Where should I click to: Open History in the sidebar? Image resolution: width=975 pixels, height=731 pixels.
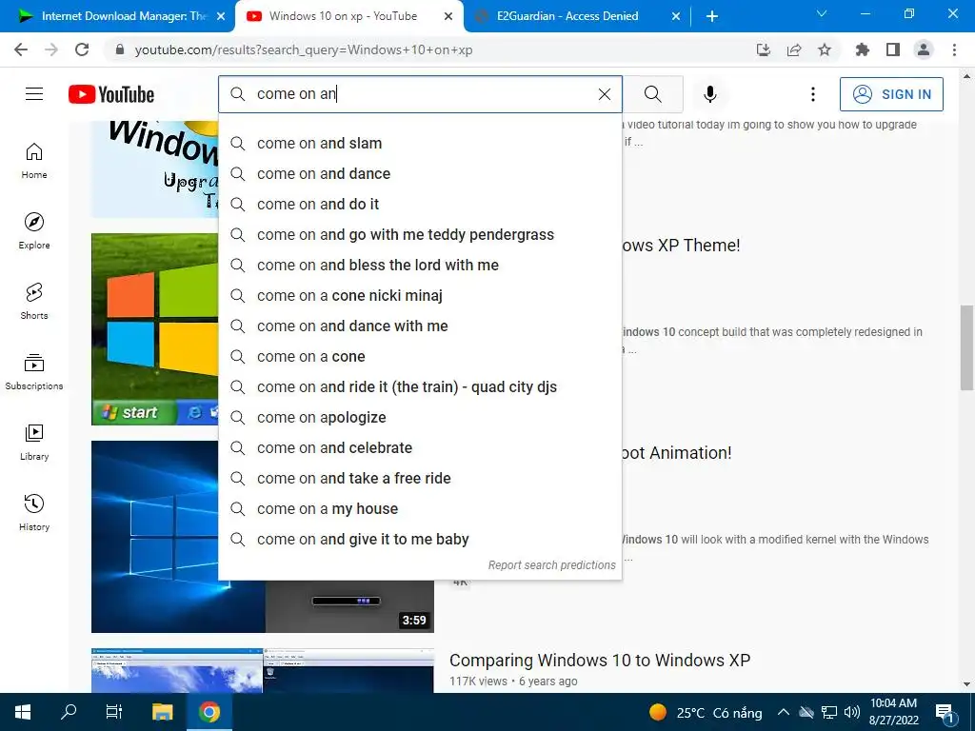click(x=34, y=512)
